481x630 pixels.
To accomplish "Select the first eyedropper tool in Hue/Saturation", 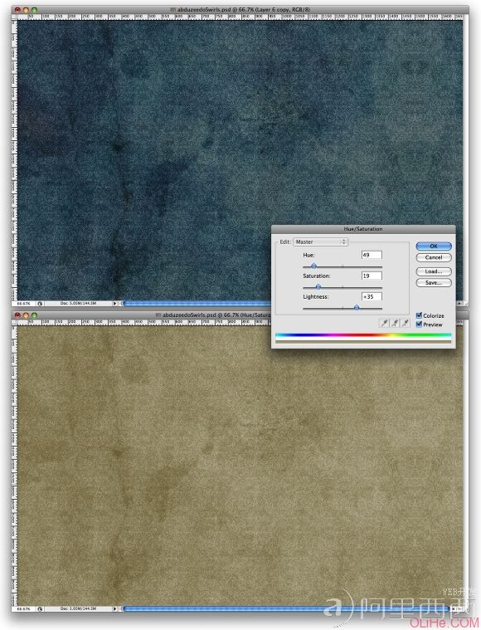I will [x=384, y=323].
